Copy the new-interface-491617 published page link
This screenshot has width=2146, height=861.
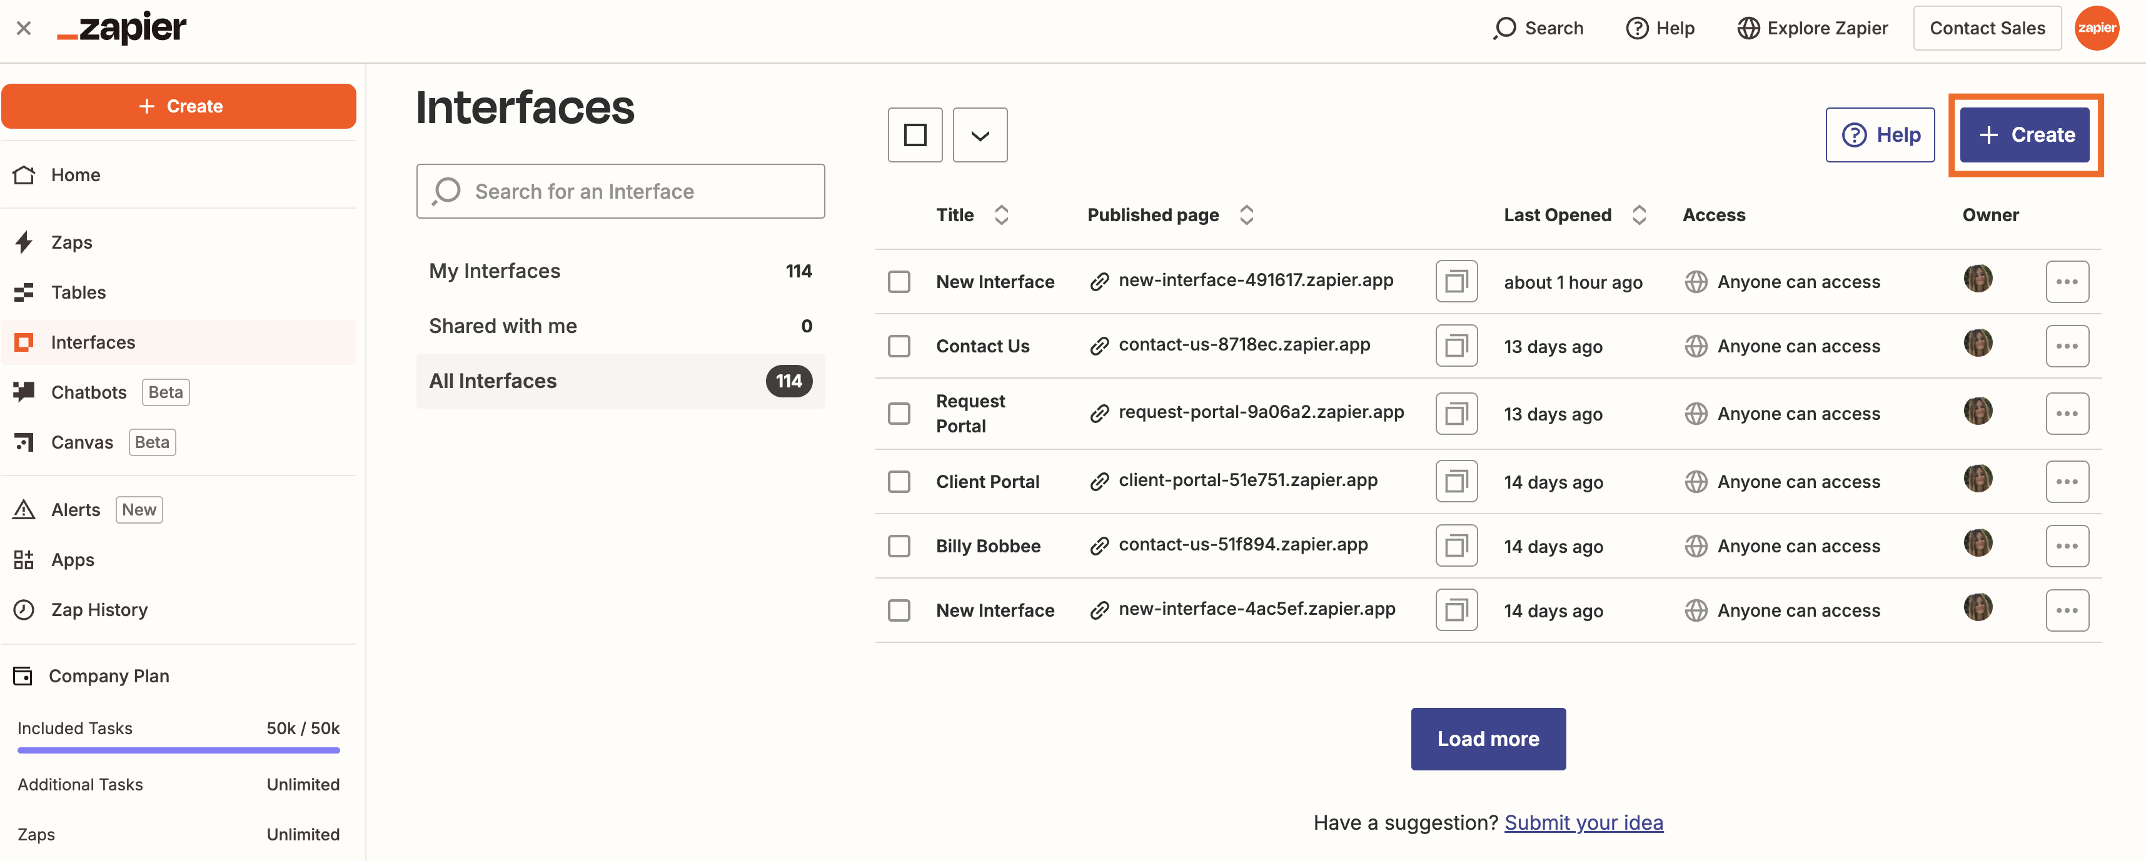coord(1456,281)
